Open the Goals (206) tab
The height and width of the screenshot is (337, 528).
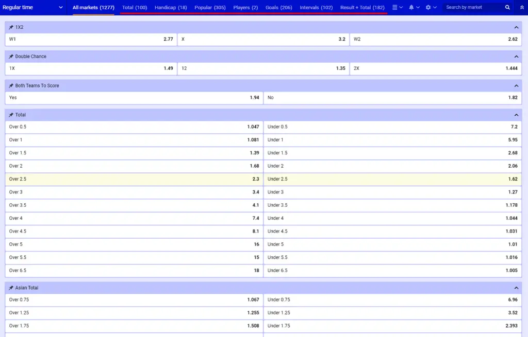coord(279,8)
